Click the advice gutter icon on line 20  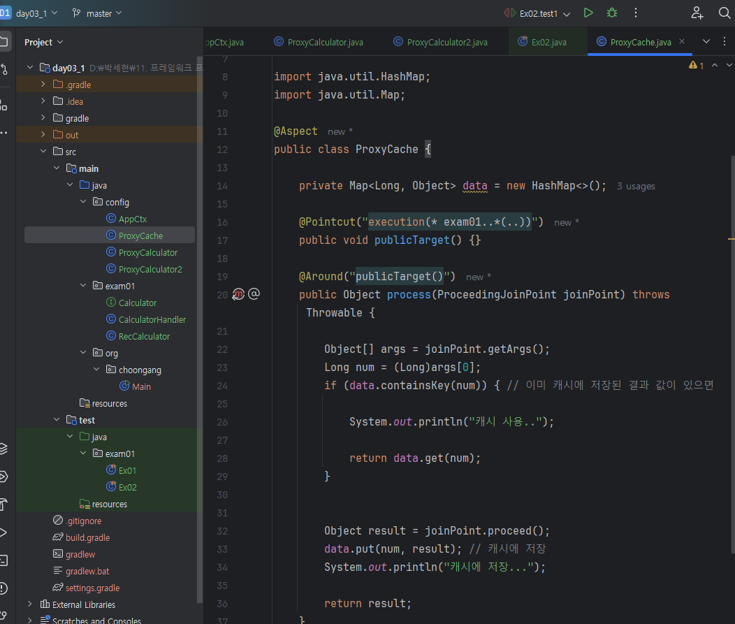(238, 294)
